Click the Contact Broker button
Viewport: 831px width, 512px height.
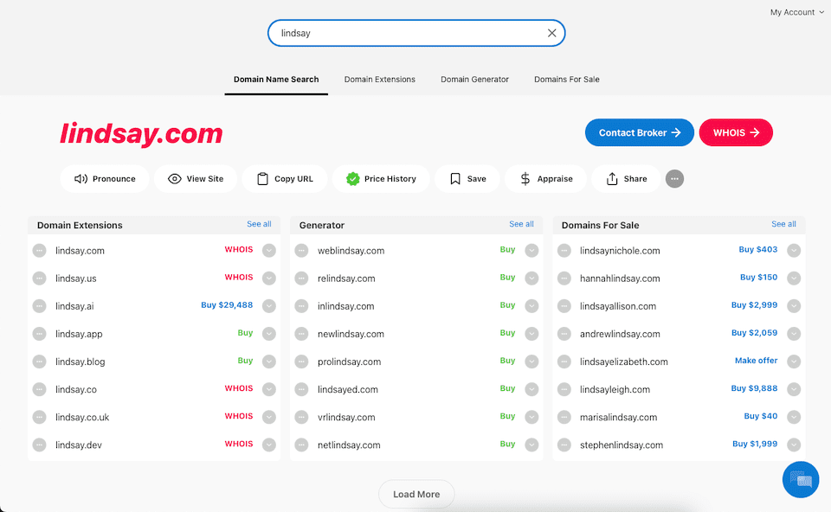coord(639,133)
